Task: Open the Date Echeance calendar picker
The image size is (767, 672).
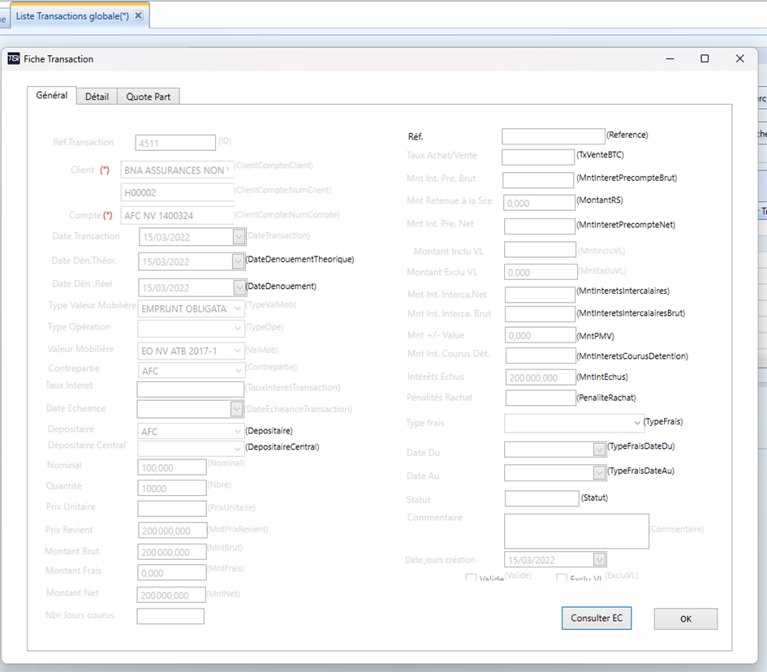Action: tap(237, 409)
